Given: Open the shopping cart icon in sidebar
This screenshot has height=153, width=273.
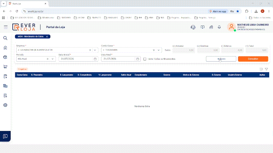Looking at the screenshot, I should pyautogui.click(x=6, y=67).
